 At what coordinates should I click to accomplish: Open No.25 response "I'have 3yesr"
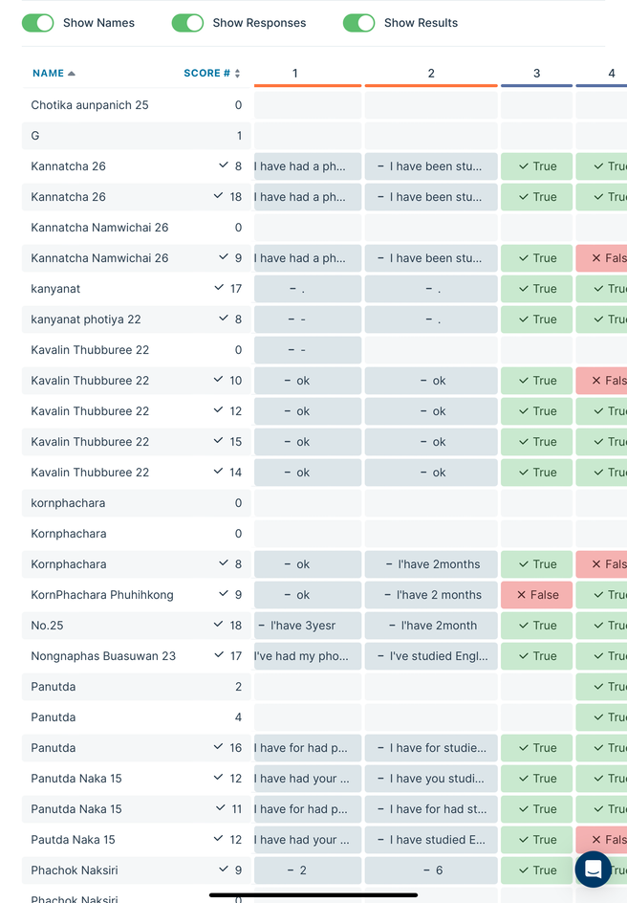(307, 626)
